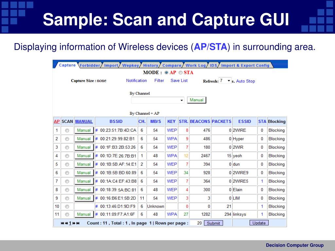Click the # icon beside 00:11:09:F7:A1:6F
This screenshot has height=251, width=335.
97,214
